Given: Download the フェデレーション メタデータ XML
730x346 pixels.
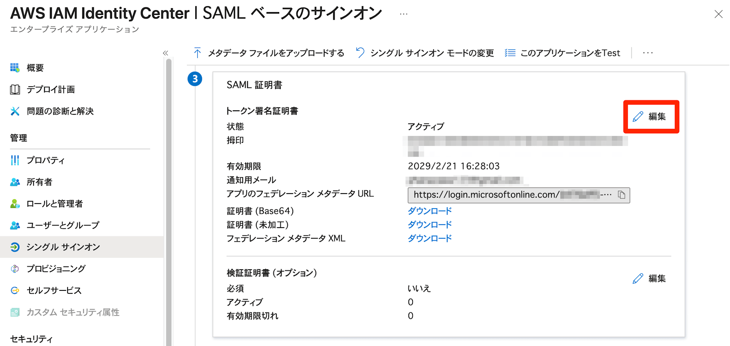Looking at the screenshot, I should tap(430, 239).
